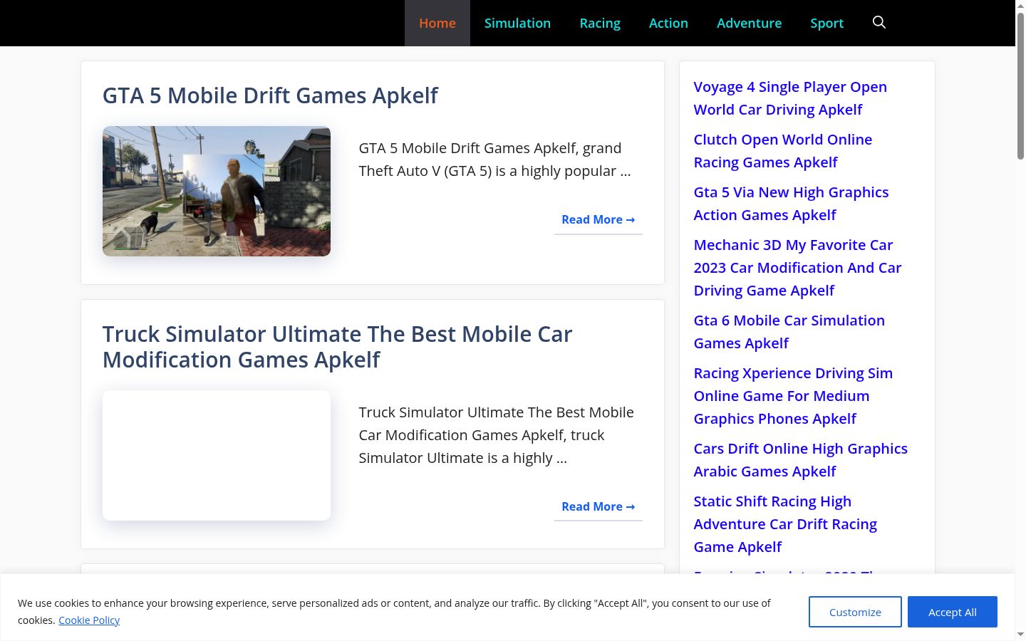Open Cars Drift Online High Graphics link
The width and height of the screenshot is (1026, 641).
click(800, 460)
